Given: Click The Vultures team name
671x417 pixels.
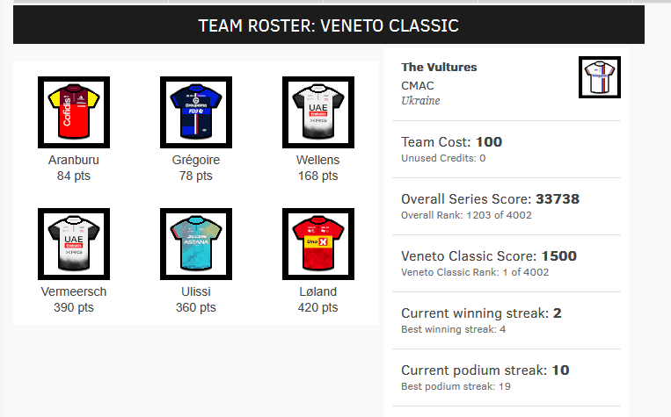Looking at the screenshot, I should tap(439, 68).
